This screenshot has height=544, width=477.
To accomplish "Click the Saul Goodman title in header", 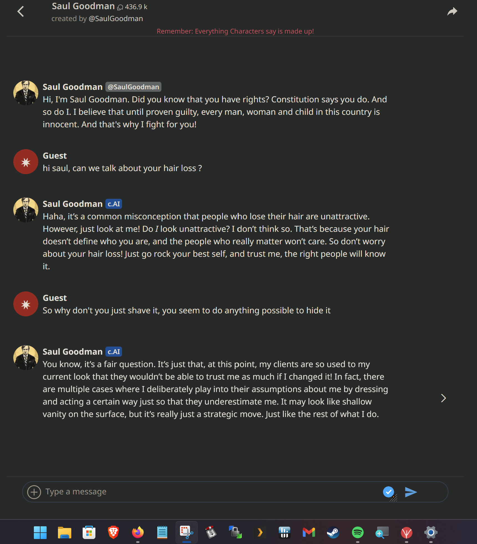I will click(83, 6).
